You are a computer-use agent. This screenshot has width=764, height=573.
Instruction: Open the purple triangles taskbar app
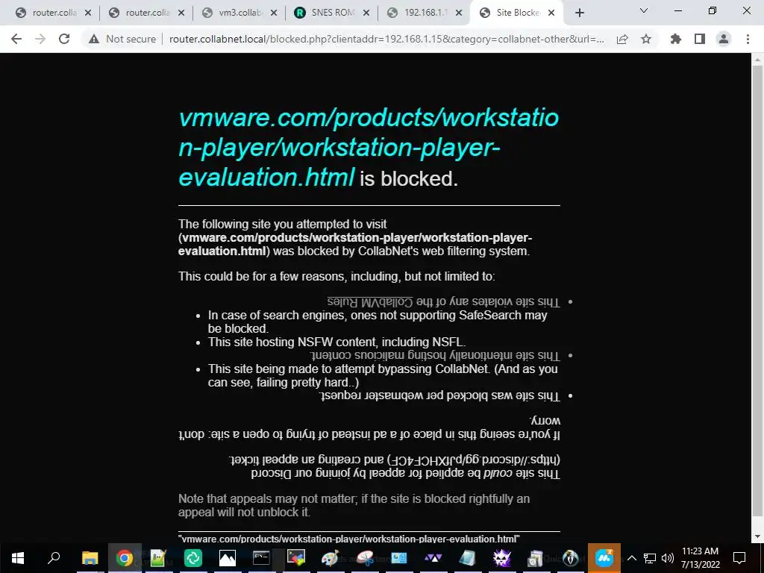pos(433,558)
